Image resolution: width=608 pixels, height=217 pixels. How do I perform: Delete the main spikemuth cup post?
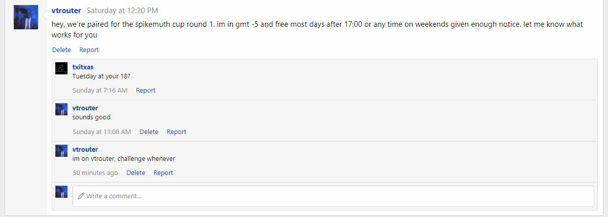tap(61, 50)
